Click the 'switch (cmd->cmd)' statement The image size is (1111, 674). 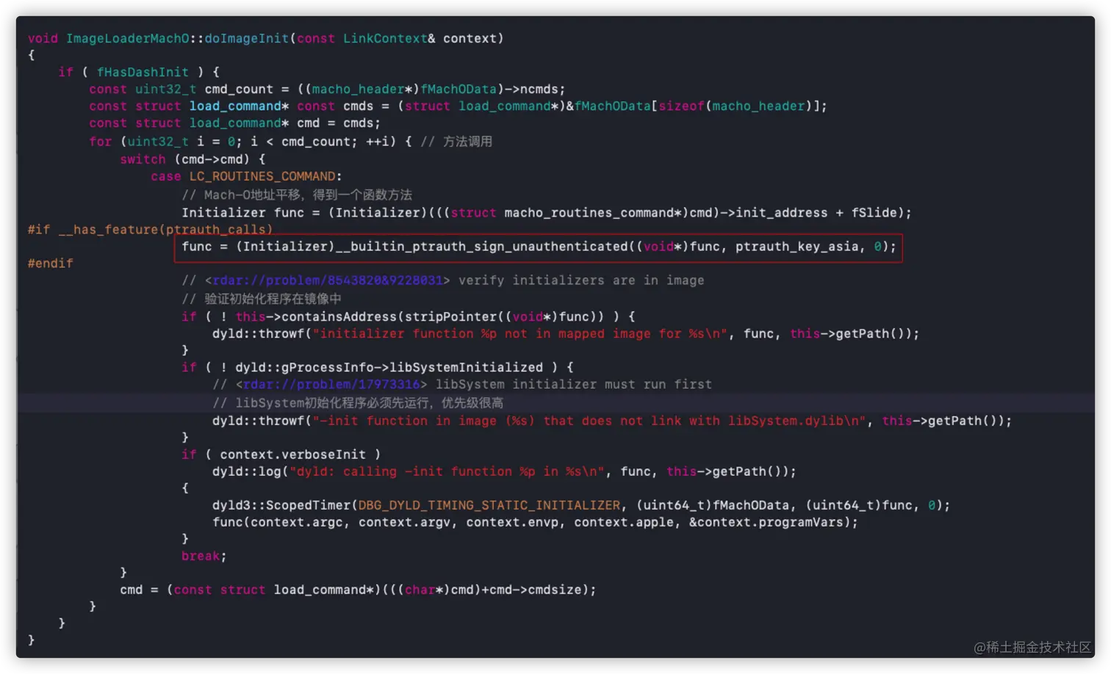coord(193,159)
